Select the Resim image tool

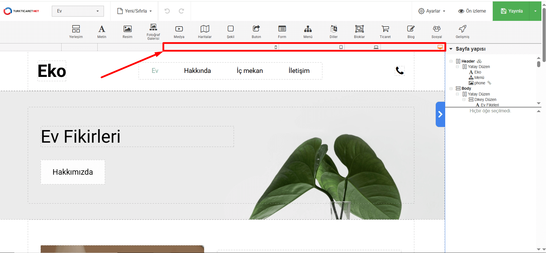[127, 31]
